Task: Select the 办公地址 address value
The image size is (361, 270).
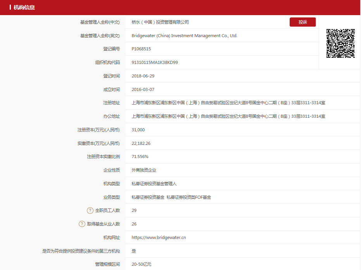Action: click(x=228, y=116)
